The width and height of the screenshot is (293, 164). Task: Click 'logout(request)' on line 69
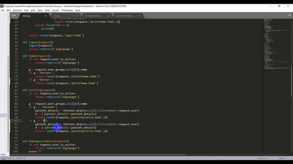pyautogui.click(x=41, y=46)
